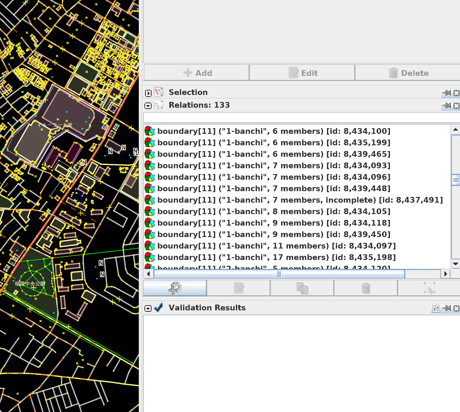Unpin the Validation Results panel
The image size is (460, 412).
click(x=447, y=308)
